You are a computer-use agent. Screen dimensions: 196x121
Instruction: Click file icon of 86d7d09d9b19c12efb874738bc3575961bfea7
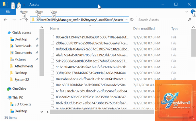pos(53,103)
